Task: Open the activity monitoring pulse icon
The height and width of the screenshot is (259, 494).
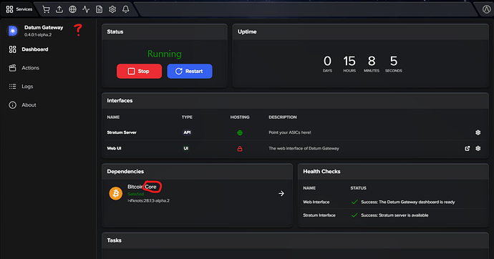Action: click(86, 9)
